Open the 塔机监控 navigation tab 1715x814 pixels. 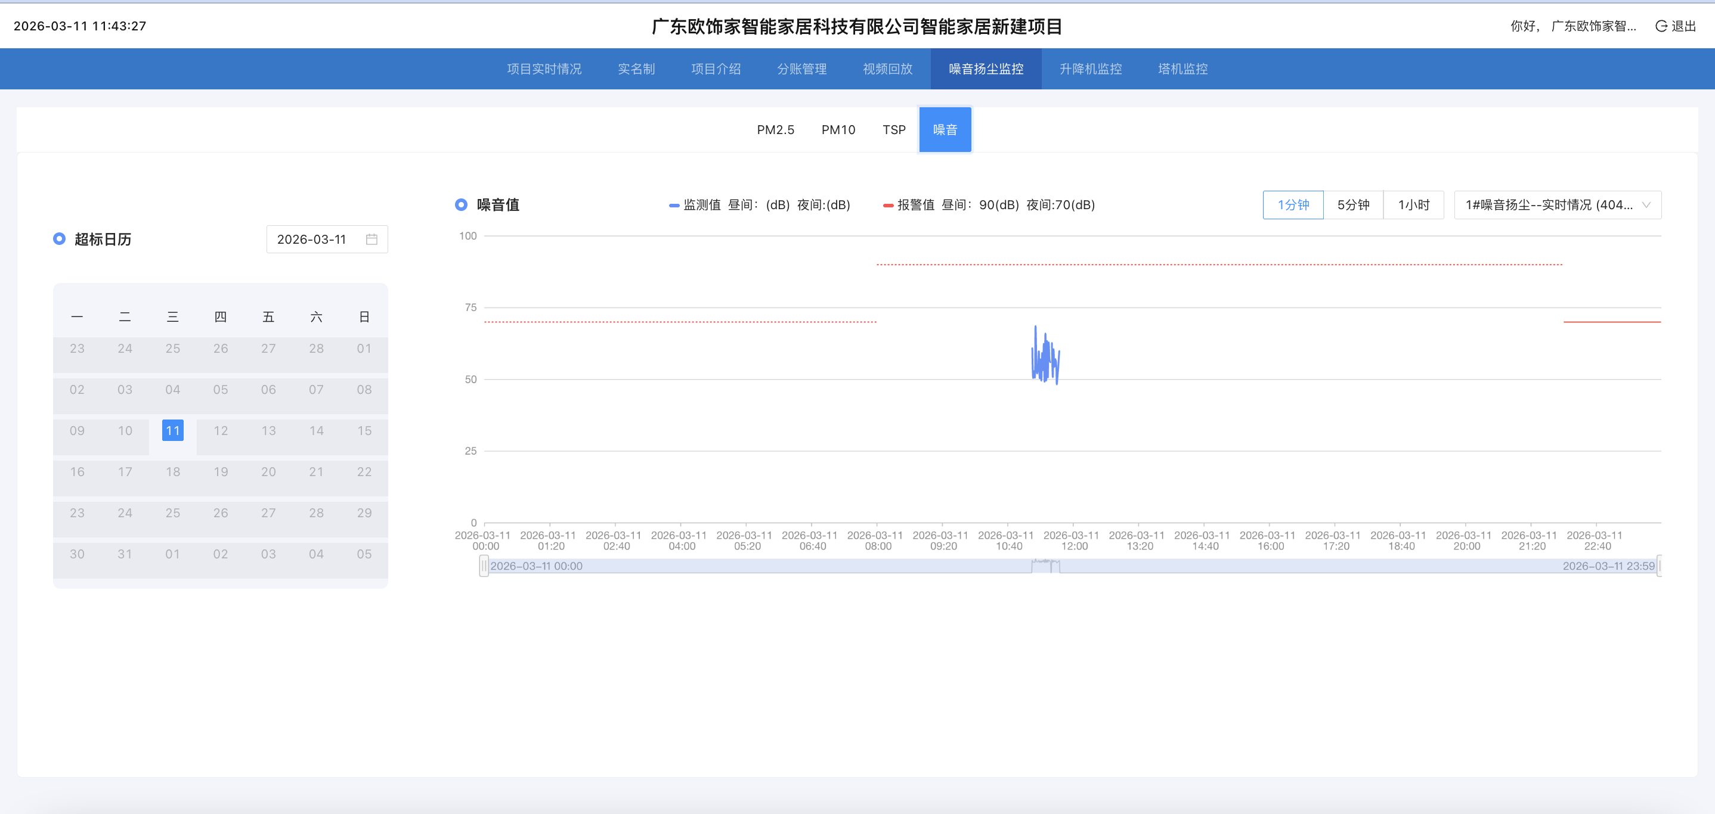click(x=1182, y=69)
